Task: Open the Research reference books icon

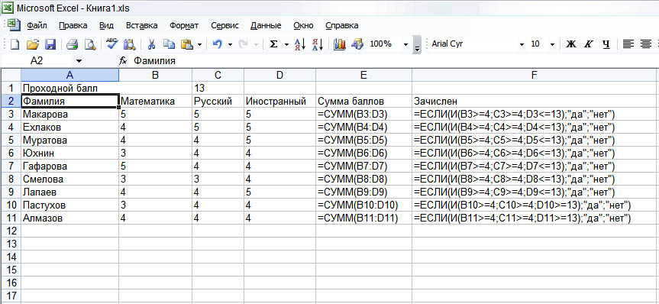Action: click(130, 44)
